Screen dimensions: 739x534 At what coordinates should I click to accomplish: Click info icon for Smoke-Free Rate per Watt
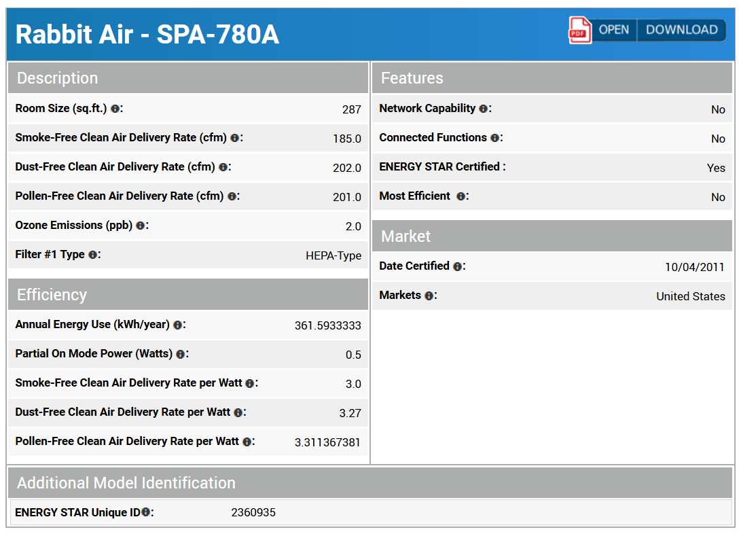click(x=250, y=383)
